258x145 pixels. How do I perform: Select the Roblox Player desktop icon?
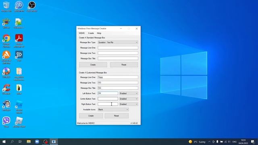tap(19, 122)
